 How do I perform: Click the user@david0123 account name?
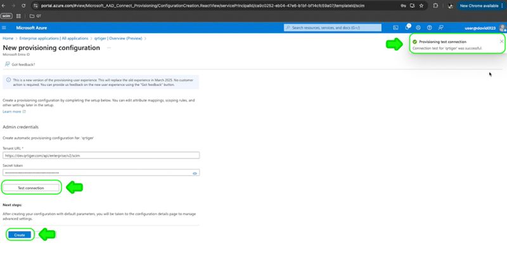point(480,28)
